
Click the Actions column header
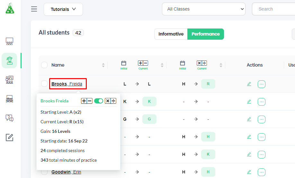click(255, 65)
